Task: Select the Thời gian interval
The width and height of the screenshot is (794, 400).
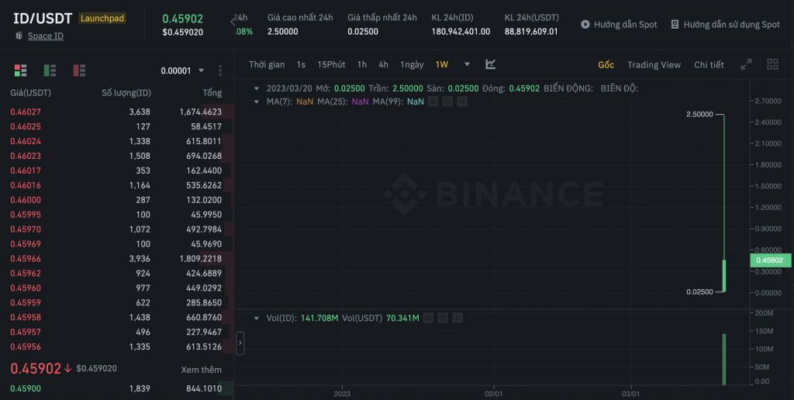Action: click(x=267, y=64)
